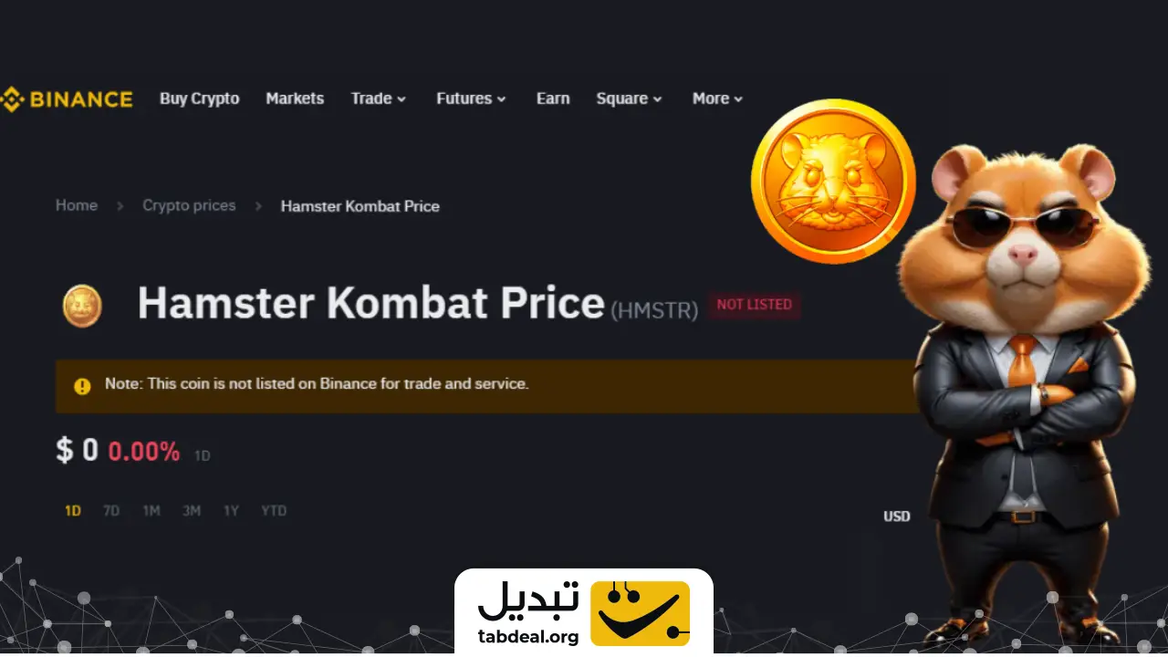Click the USD currency selector

tap(897, 516)
